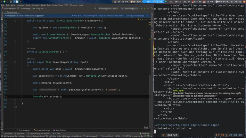Screen dimensions: 246x138
Task: Click 'No, whitespace should insert suggested items'
Action: tap(103, 16)
